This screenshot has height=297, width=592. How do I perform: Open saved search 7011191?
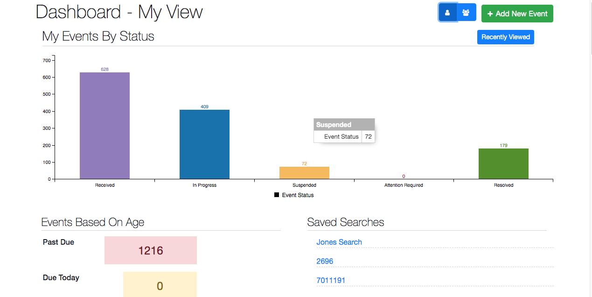[x=331, y=280]
